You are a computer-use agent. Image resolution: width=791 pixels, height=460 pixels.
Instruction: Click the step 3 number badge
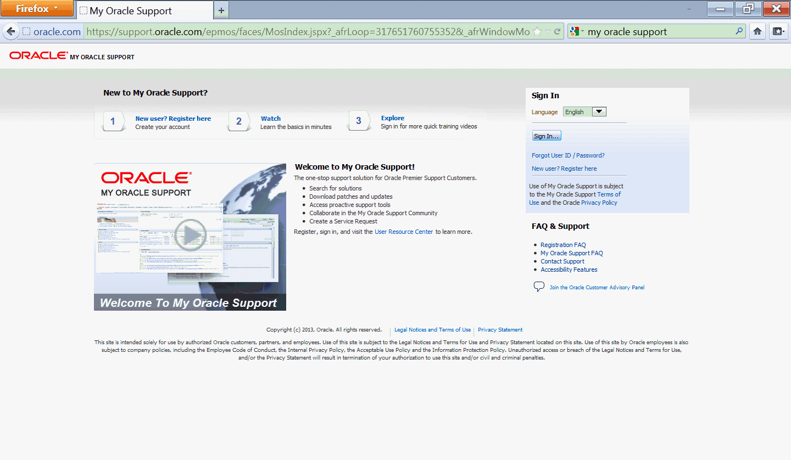pos(359,121)
